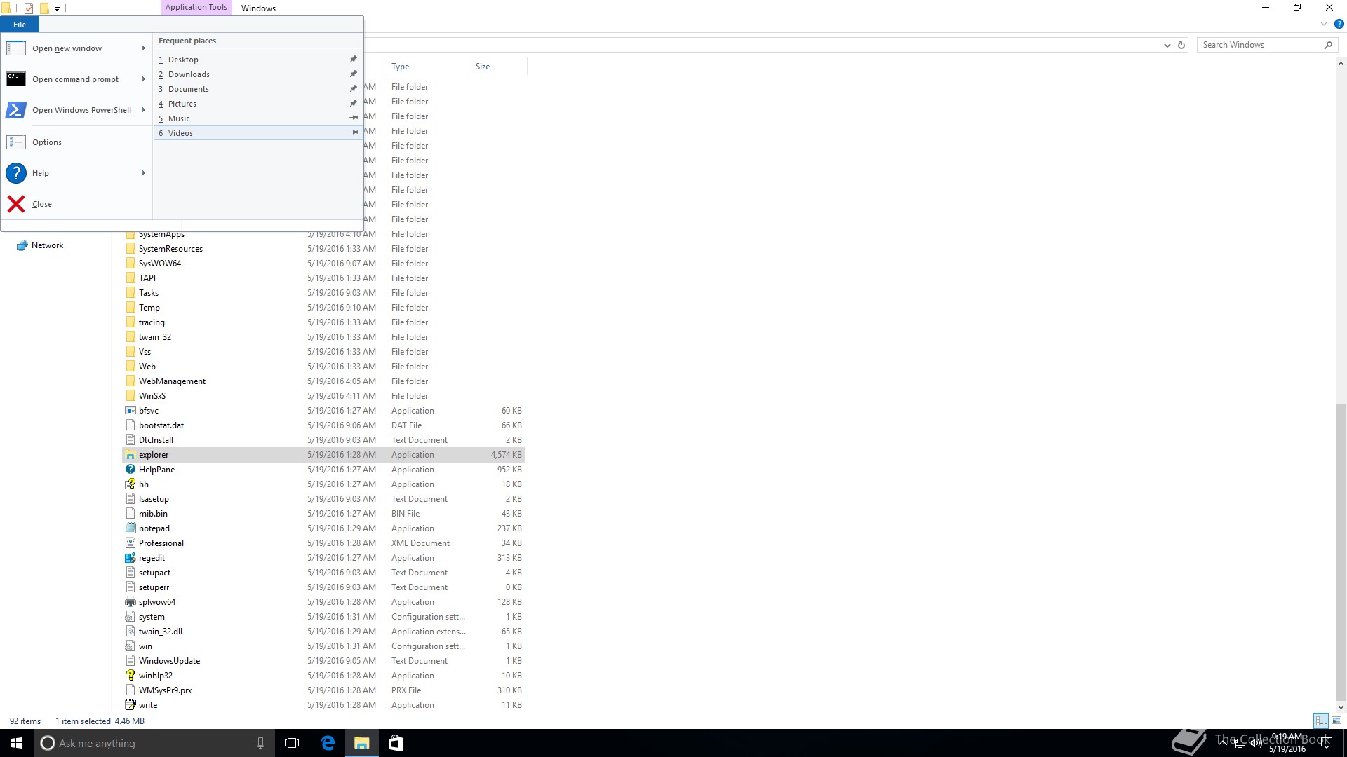Select Desktop from frequent places
Viewport: 1347px width, 757px height.
pos(257,60)
